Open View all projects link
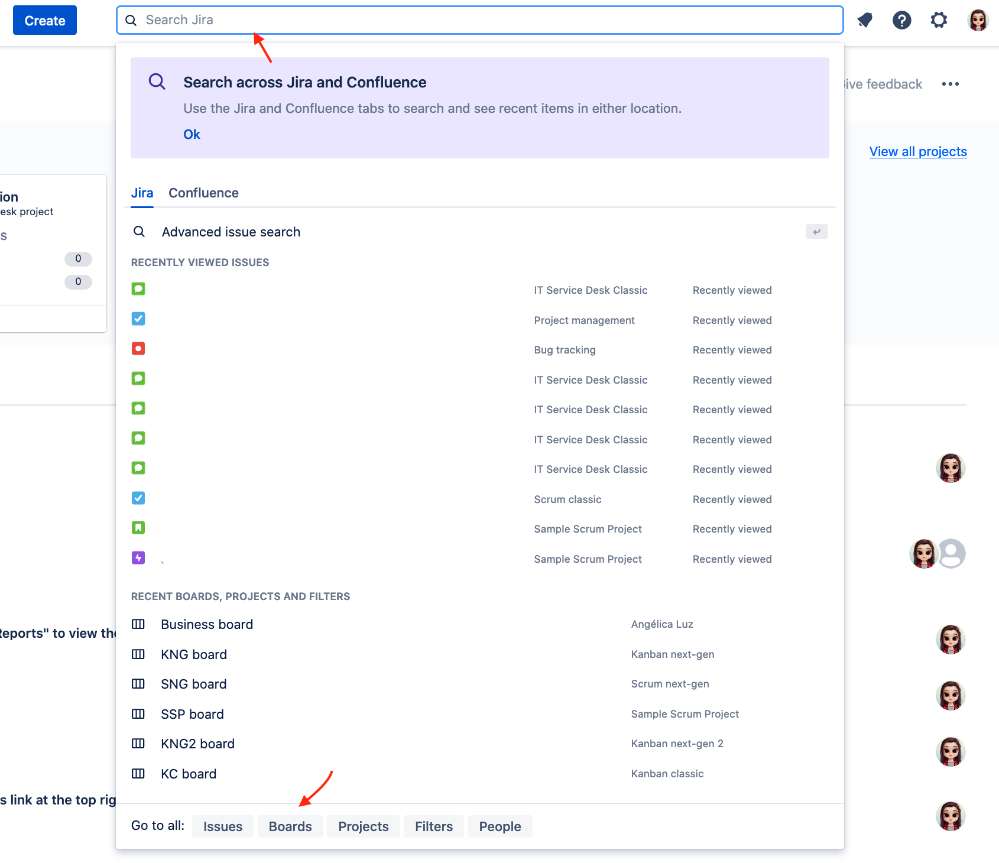This screenshot has height=863, width=999. [917, 151]
